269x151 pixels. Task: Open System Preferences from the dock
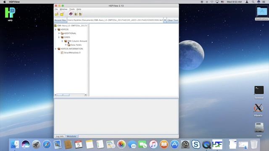click(185, 144)
